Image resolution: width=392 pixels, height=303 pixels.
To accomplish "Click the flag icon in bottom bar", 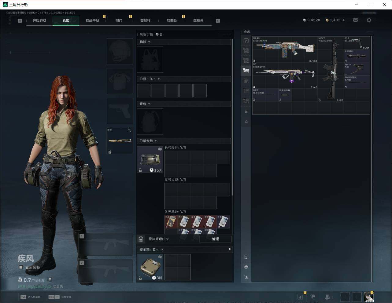I will tap(313, 297).
